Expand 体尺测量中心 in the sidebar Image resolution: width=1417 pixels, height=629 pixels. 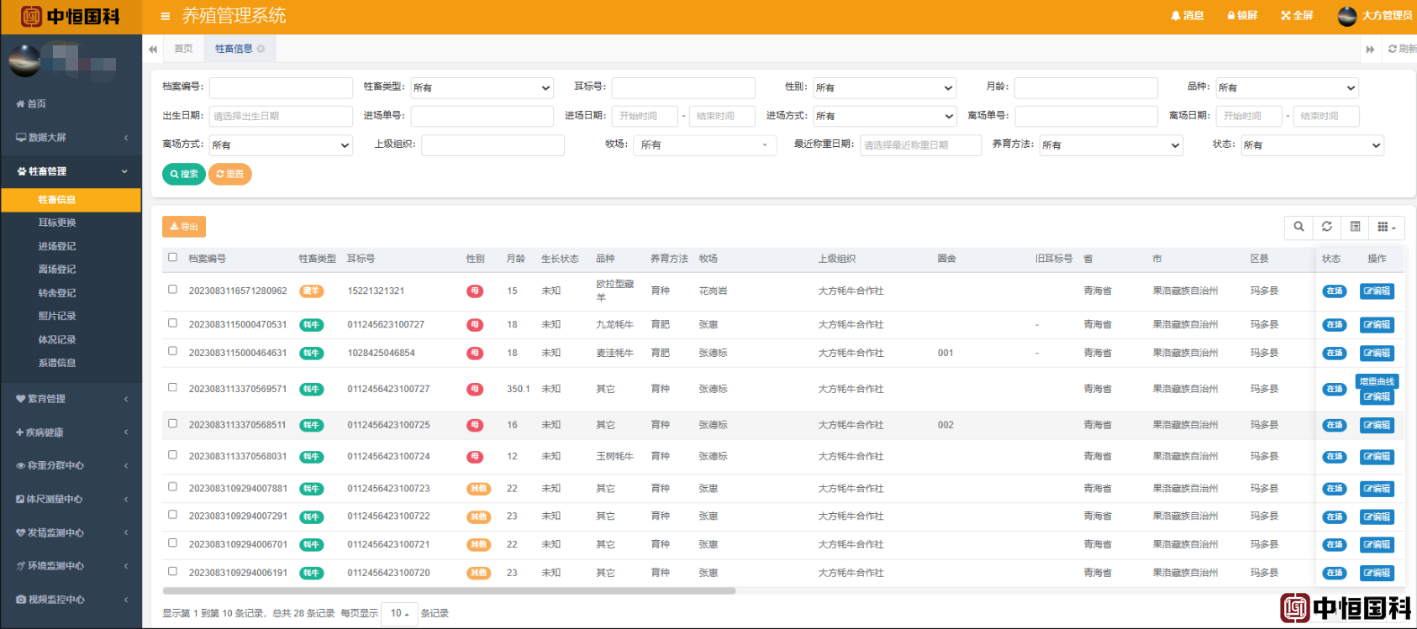point(71,499)
